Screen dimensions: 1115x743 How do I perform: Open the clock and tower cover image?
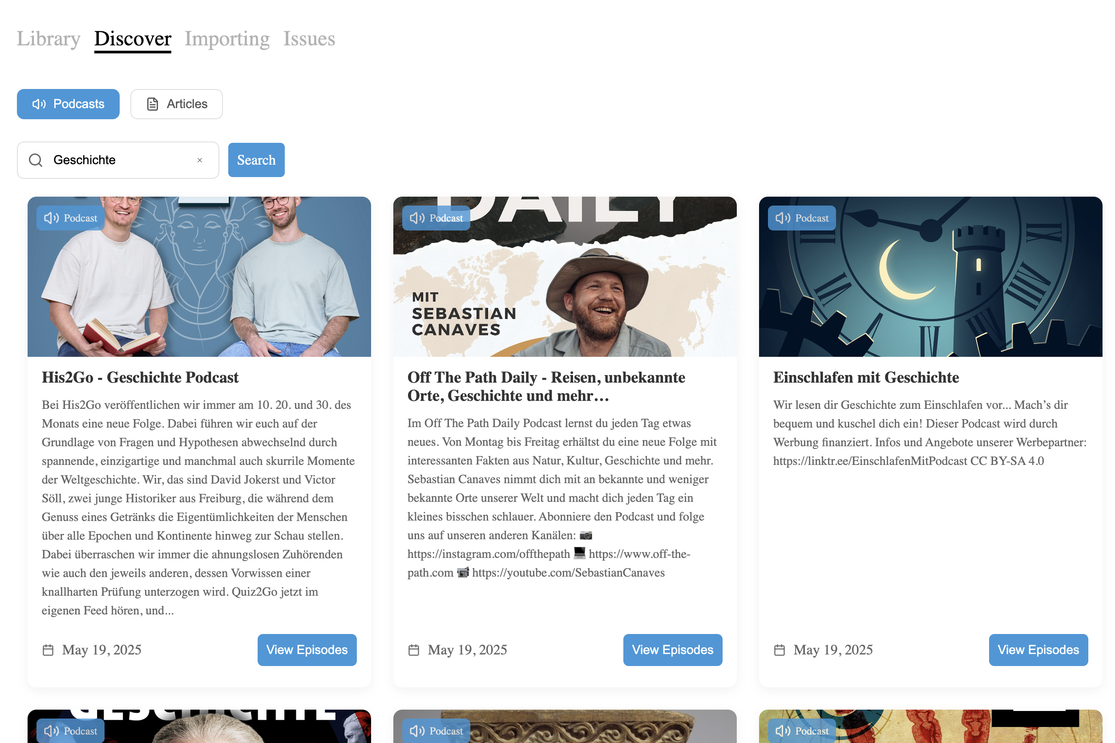click(x=931, y=277)
